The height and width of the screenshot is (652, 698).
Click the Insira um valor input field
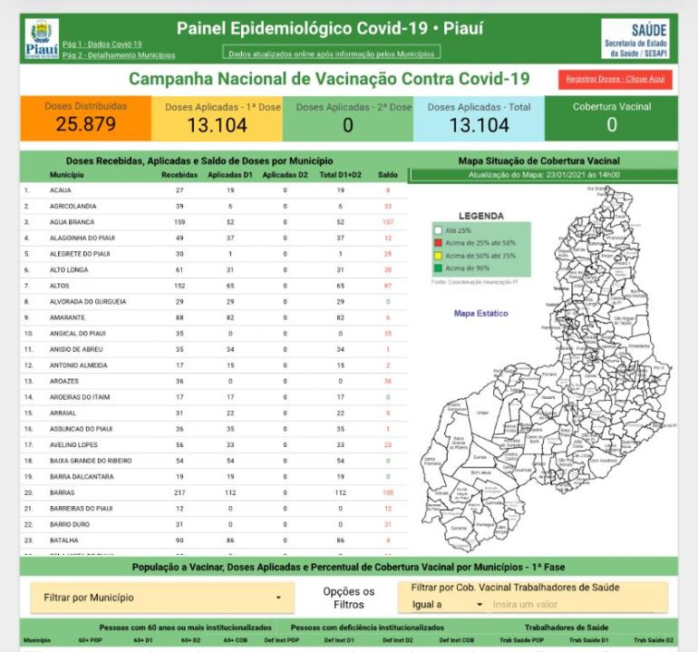[x=576, y=605]
